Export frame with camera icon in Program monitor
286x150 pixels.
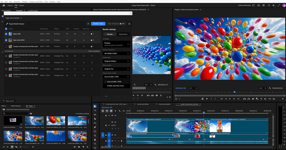click(253, 99)
